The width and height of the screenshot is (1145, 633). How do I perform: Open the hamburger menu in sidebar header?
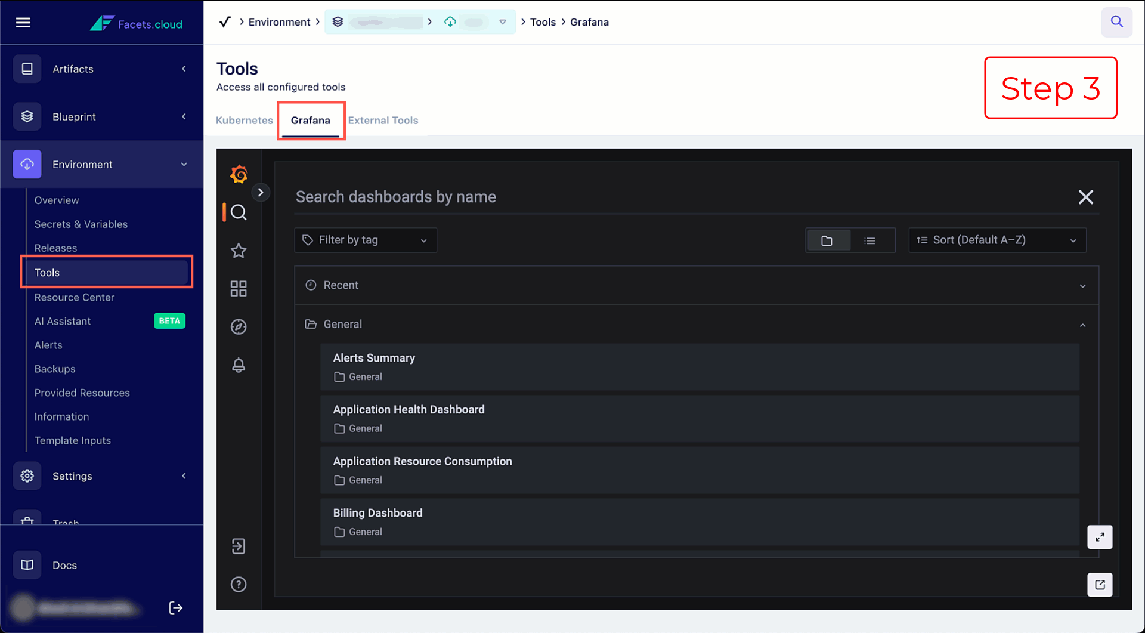(23, 23)
